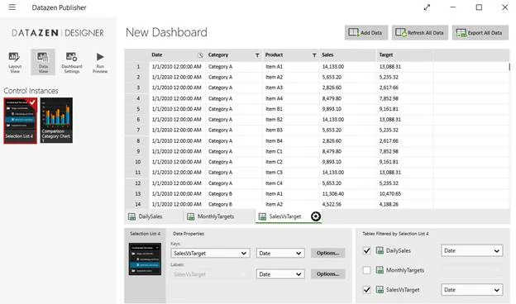This screenshot has height=304, width=516.
Task: Switch to the DailySales table tab
Action: point(154,216)
